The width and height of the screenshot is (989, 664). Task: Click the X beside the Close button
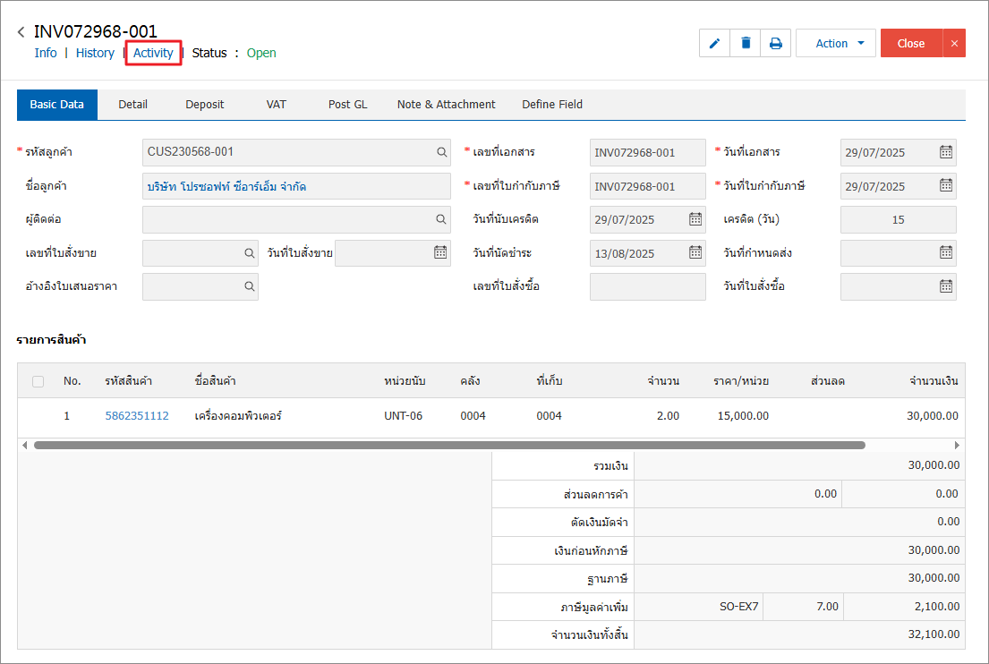click(953, 43)
